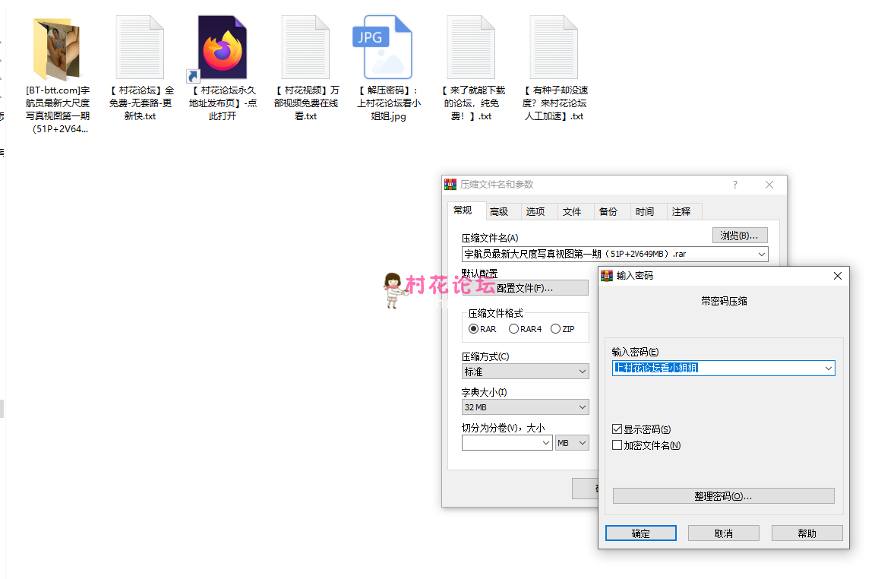Open the 注释 tab
The image size is (878, 579).
681,212
